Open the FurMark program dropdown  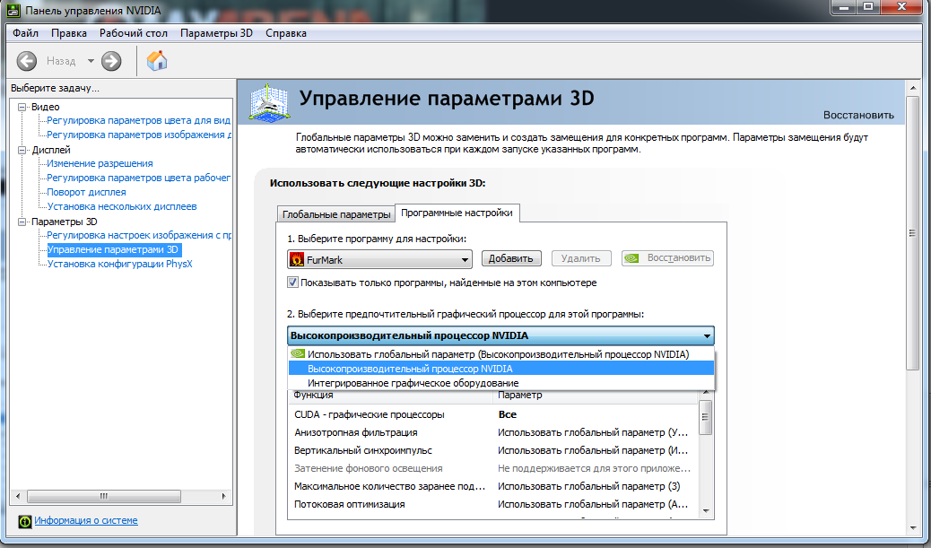point(379,259)
